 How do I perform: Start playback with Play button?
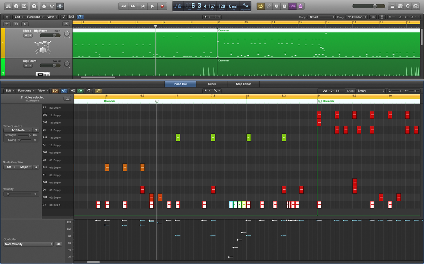[153, 6]
